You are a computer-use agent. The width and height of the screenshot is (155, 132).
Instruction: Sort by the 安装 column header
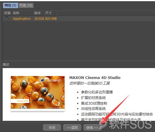click(7, 13)
